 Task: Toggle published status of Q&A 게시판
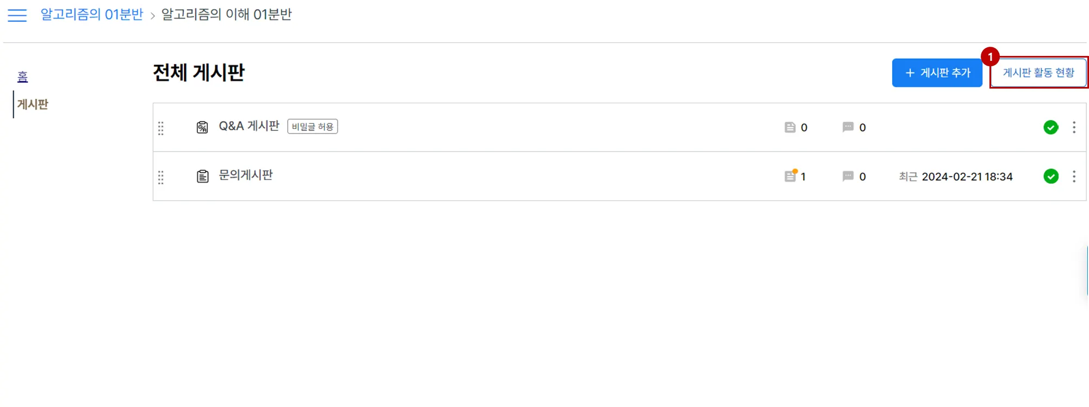[1051, 127]
